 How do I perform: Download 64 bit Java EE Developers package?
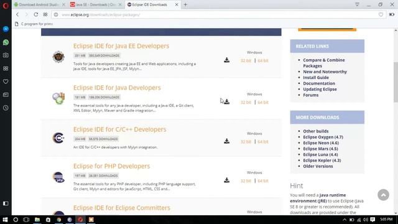[262, 61]
